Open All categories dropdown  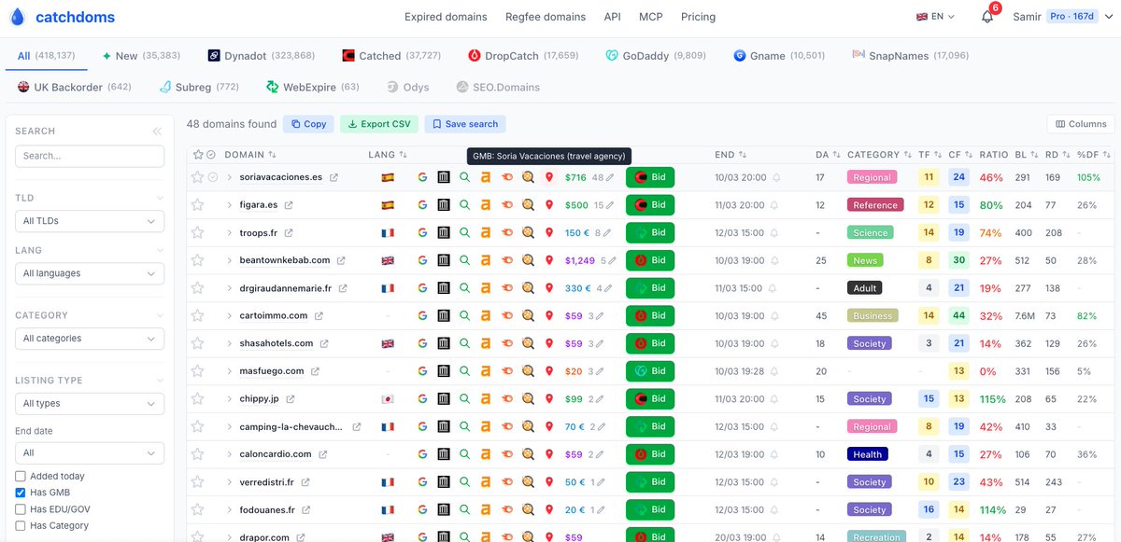click(x=90, y=339)
